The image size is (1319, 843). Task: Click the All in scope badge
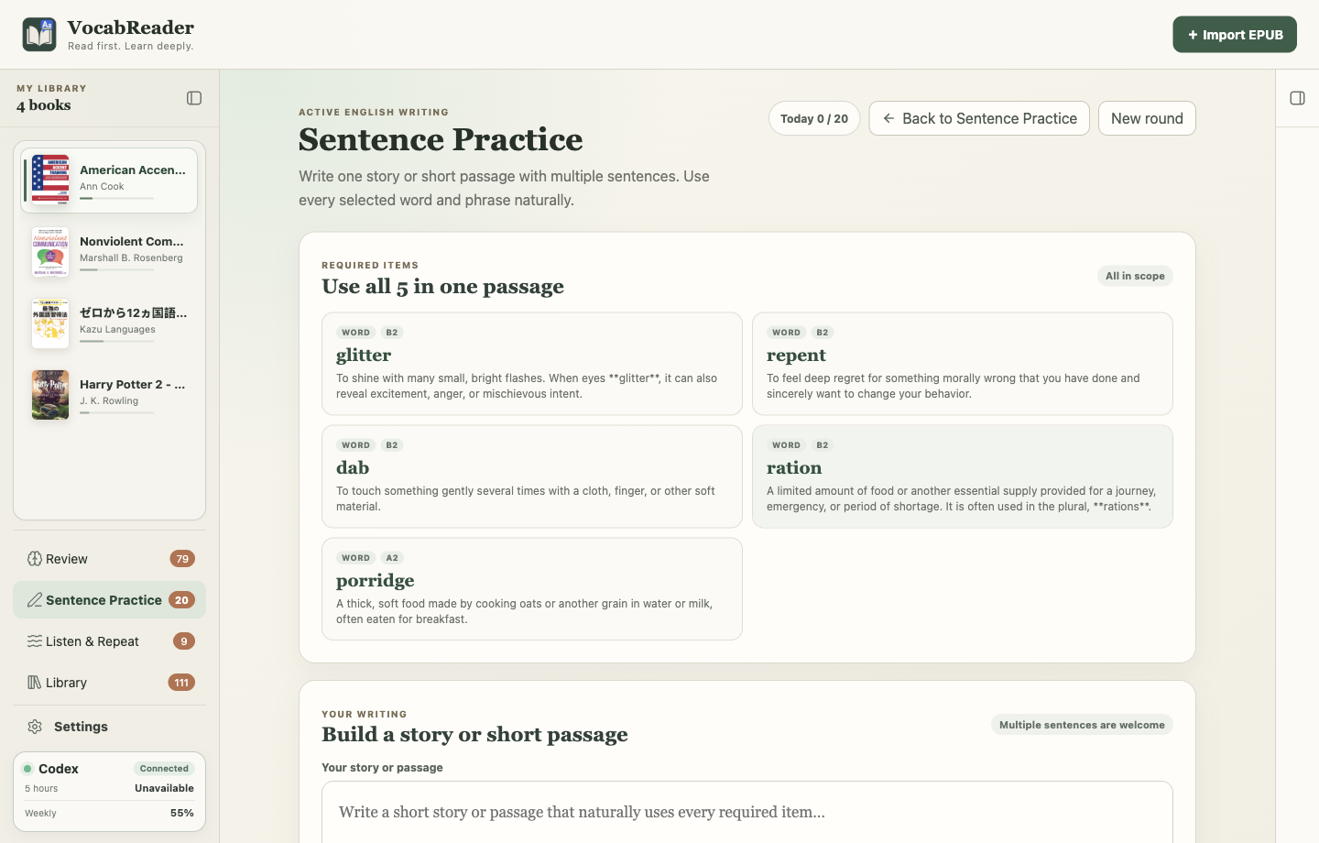click(x=1135, y=276)
